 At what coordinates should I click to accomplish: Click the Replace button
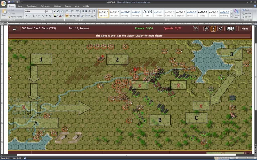248,13
